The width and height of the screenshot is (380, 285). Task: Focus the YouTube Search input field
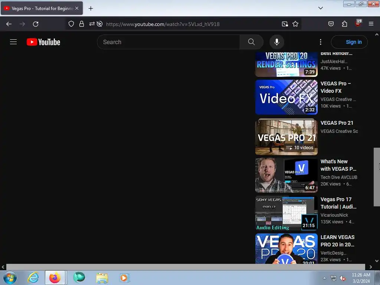[x=168, y=42]
